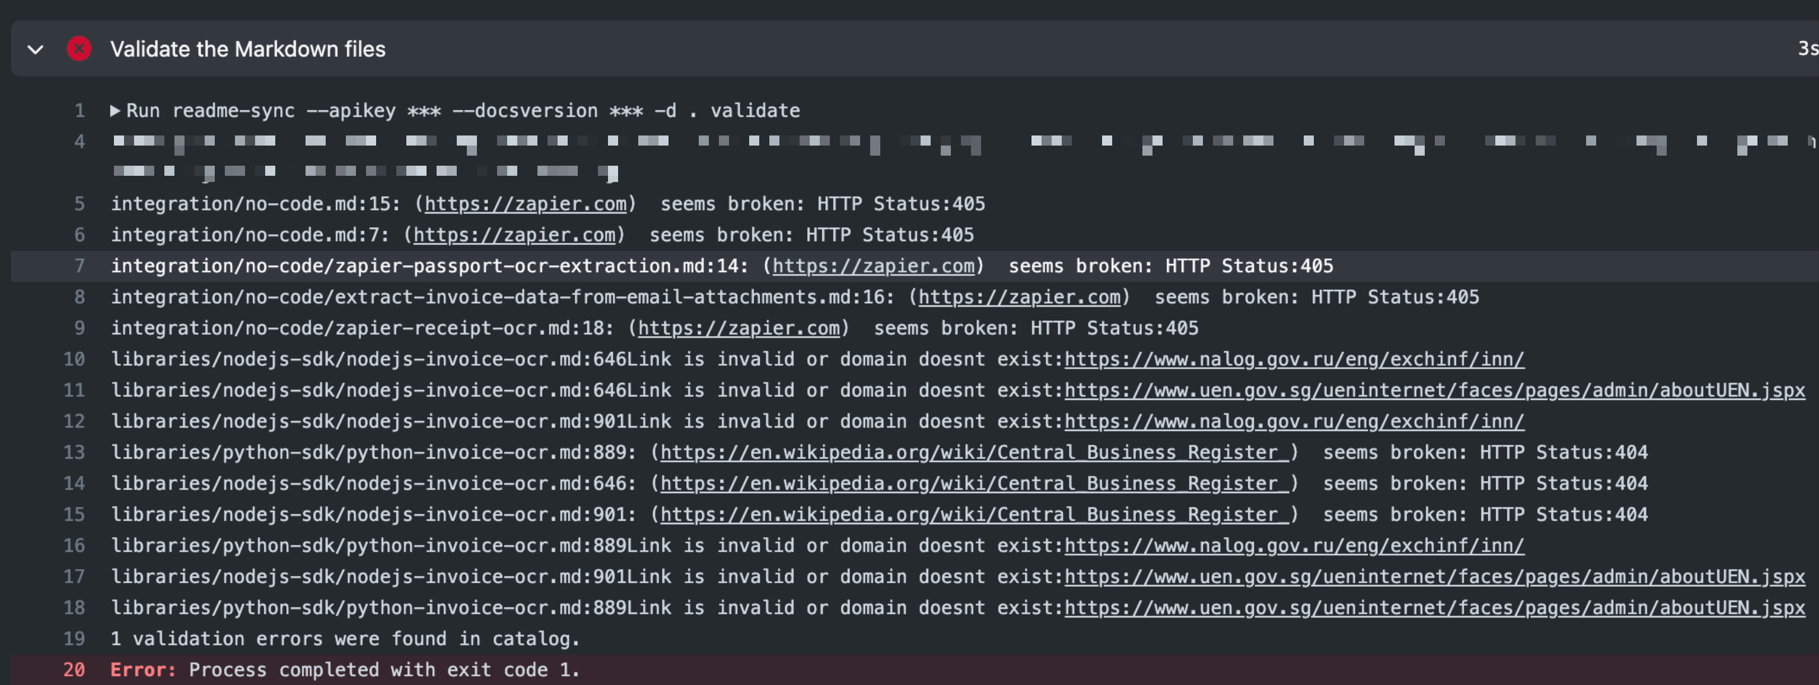Image resolution: width=1819 pixels, height=685 pixels.
Task: Select line number 7 of the highlighted row
Action: [x=79, y=266]
